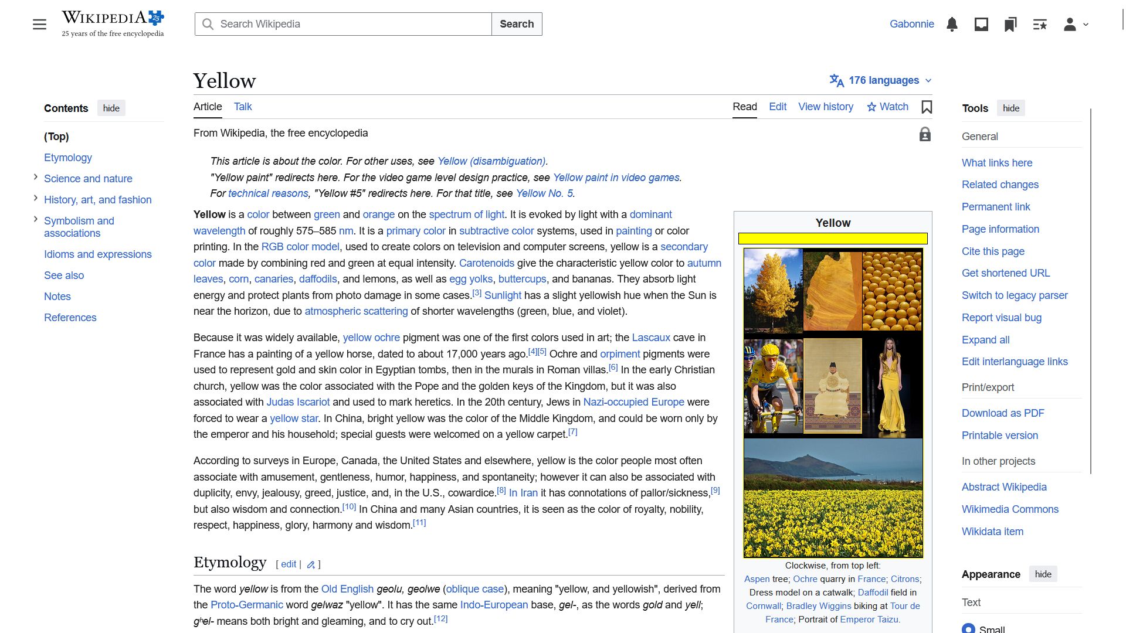This screenshot has height=633, width=1126.
Task: Open the Edit tab
Action: pyautogui.click(x=778, y=107)
